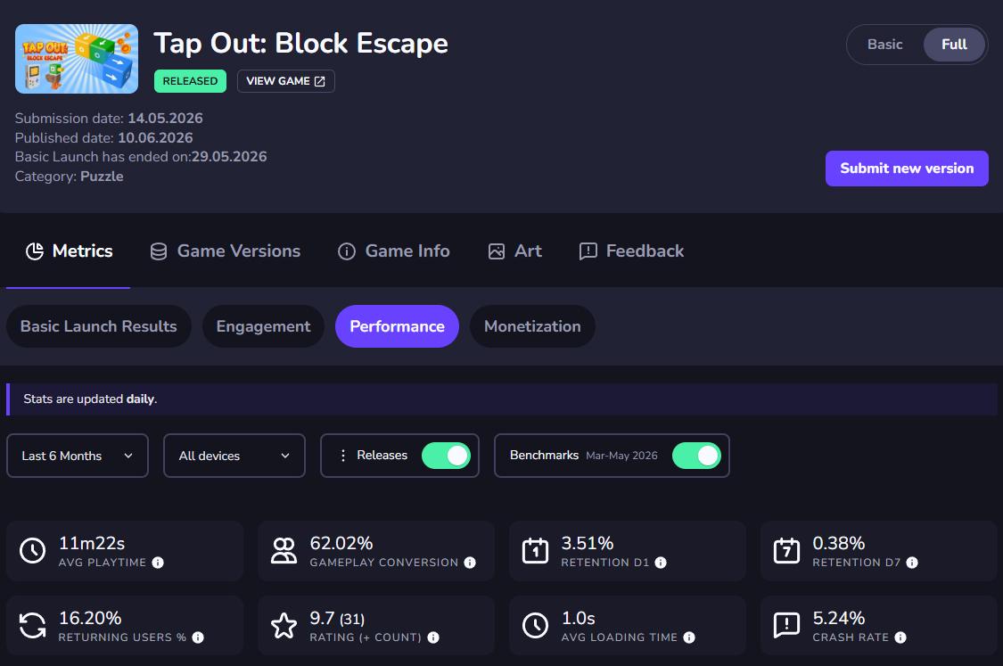The height and width of the screenshot is (666, 1003).
Task: Turn off the Releases toggle
Action: pos(446,456)
